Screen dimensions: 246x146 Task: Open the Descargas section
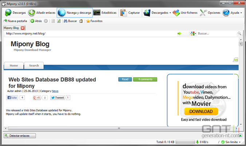click(x=15, y=13)
